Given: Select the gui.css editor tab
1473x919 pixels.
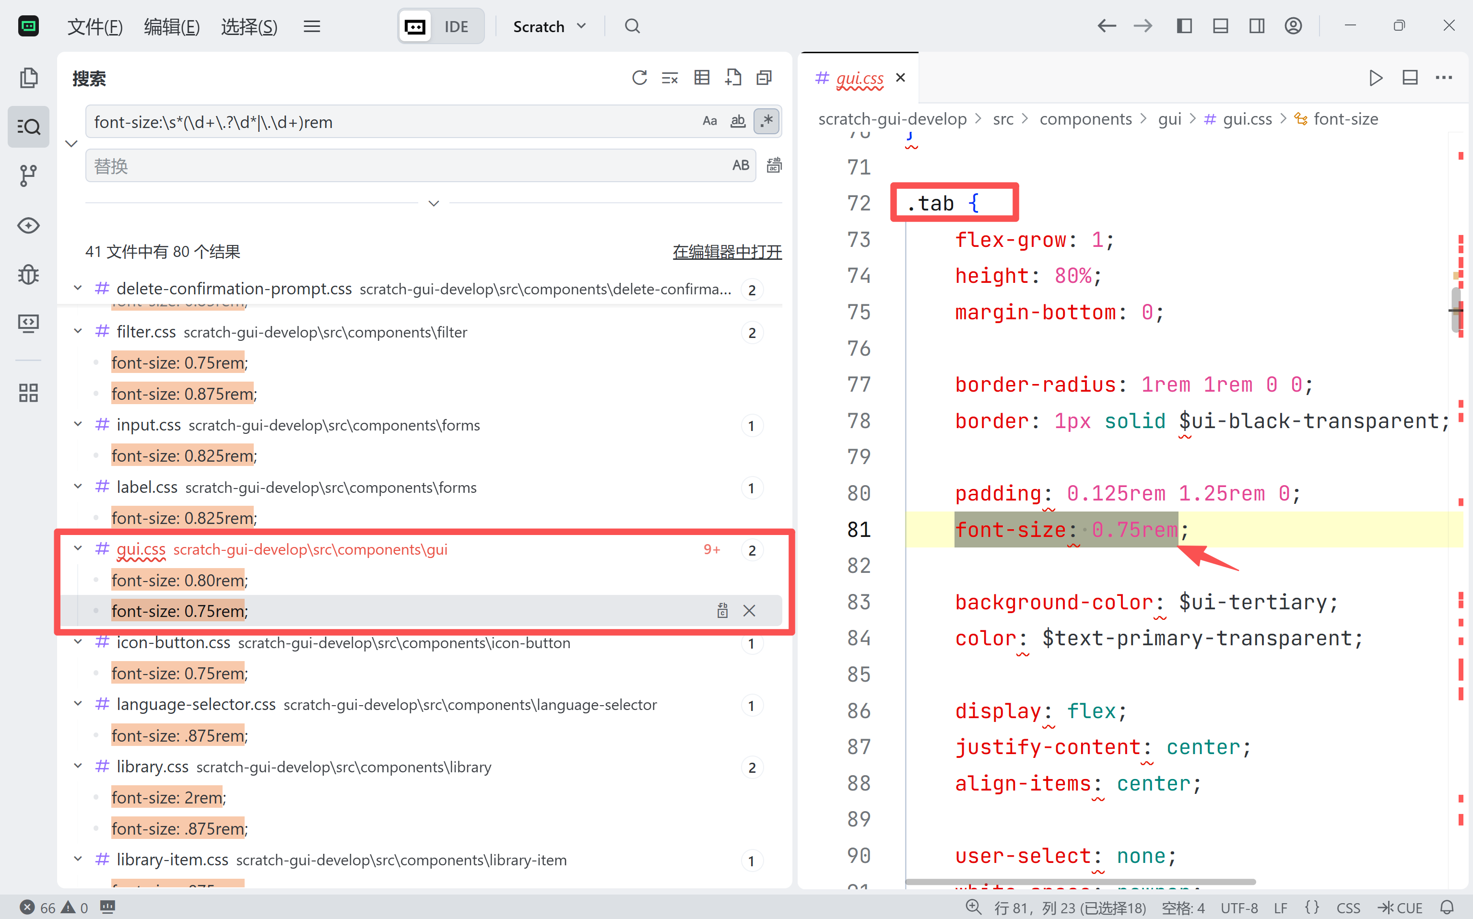Looking at the screenshot, I should click(859, 78).
